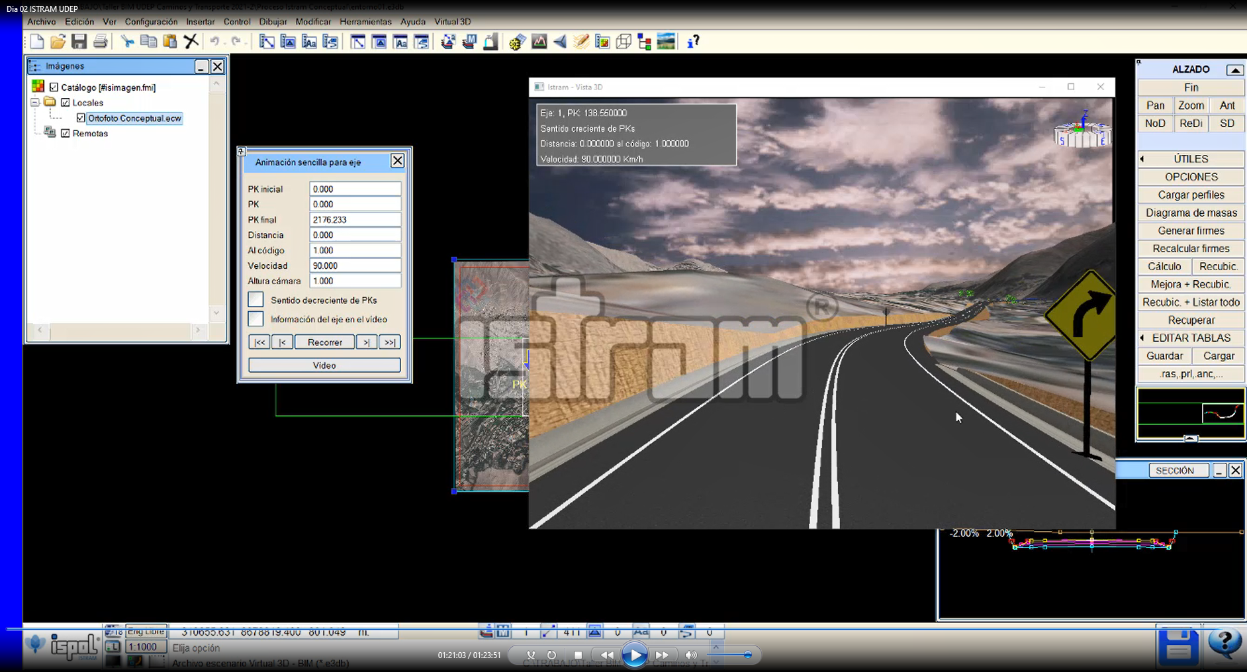Click the landscape image toolbar icon
The height and width of the screenshot is (672, 1247).
coord(666,42)
